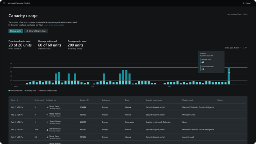Click the Azure Firewall plugin cell
This screenshot has height=144, width=256.
click(188, 137)
